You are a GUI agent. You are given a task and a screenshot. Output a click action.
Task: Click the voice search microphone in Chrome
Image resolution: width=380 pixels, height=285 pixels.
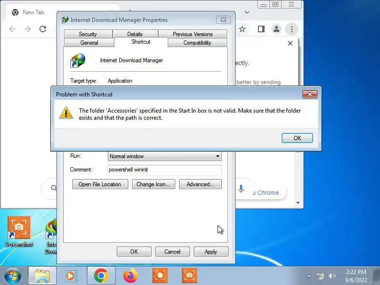(x=241, y=189)
